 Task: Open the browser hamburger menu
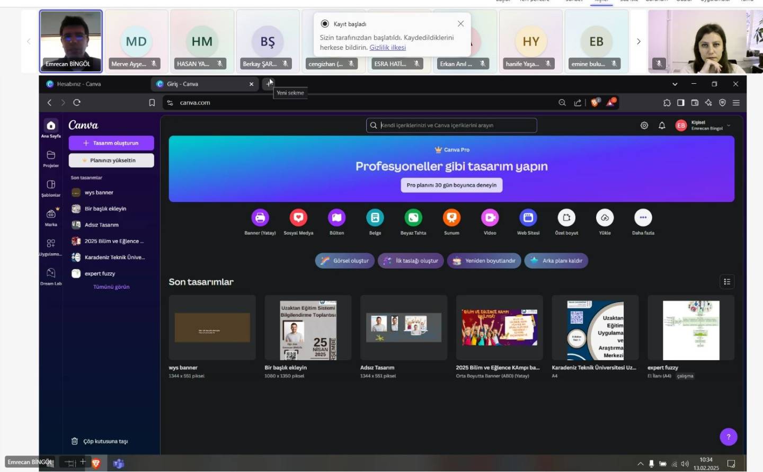click(x=736, y=103)
